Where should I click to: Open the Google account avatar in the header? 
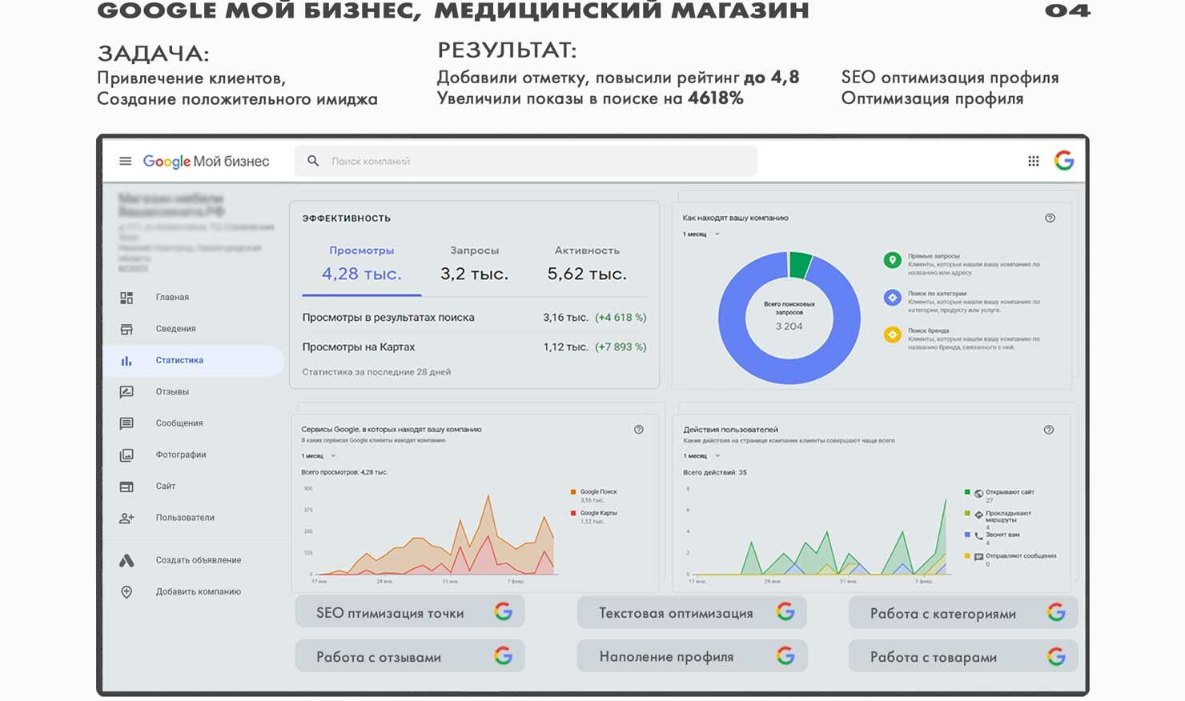(1064, 161)
